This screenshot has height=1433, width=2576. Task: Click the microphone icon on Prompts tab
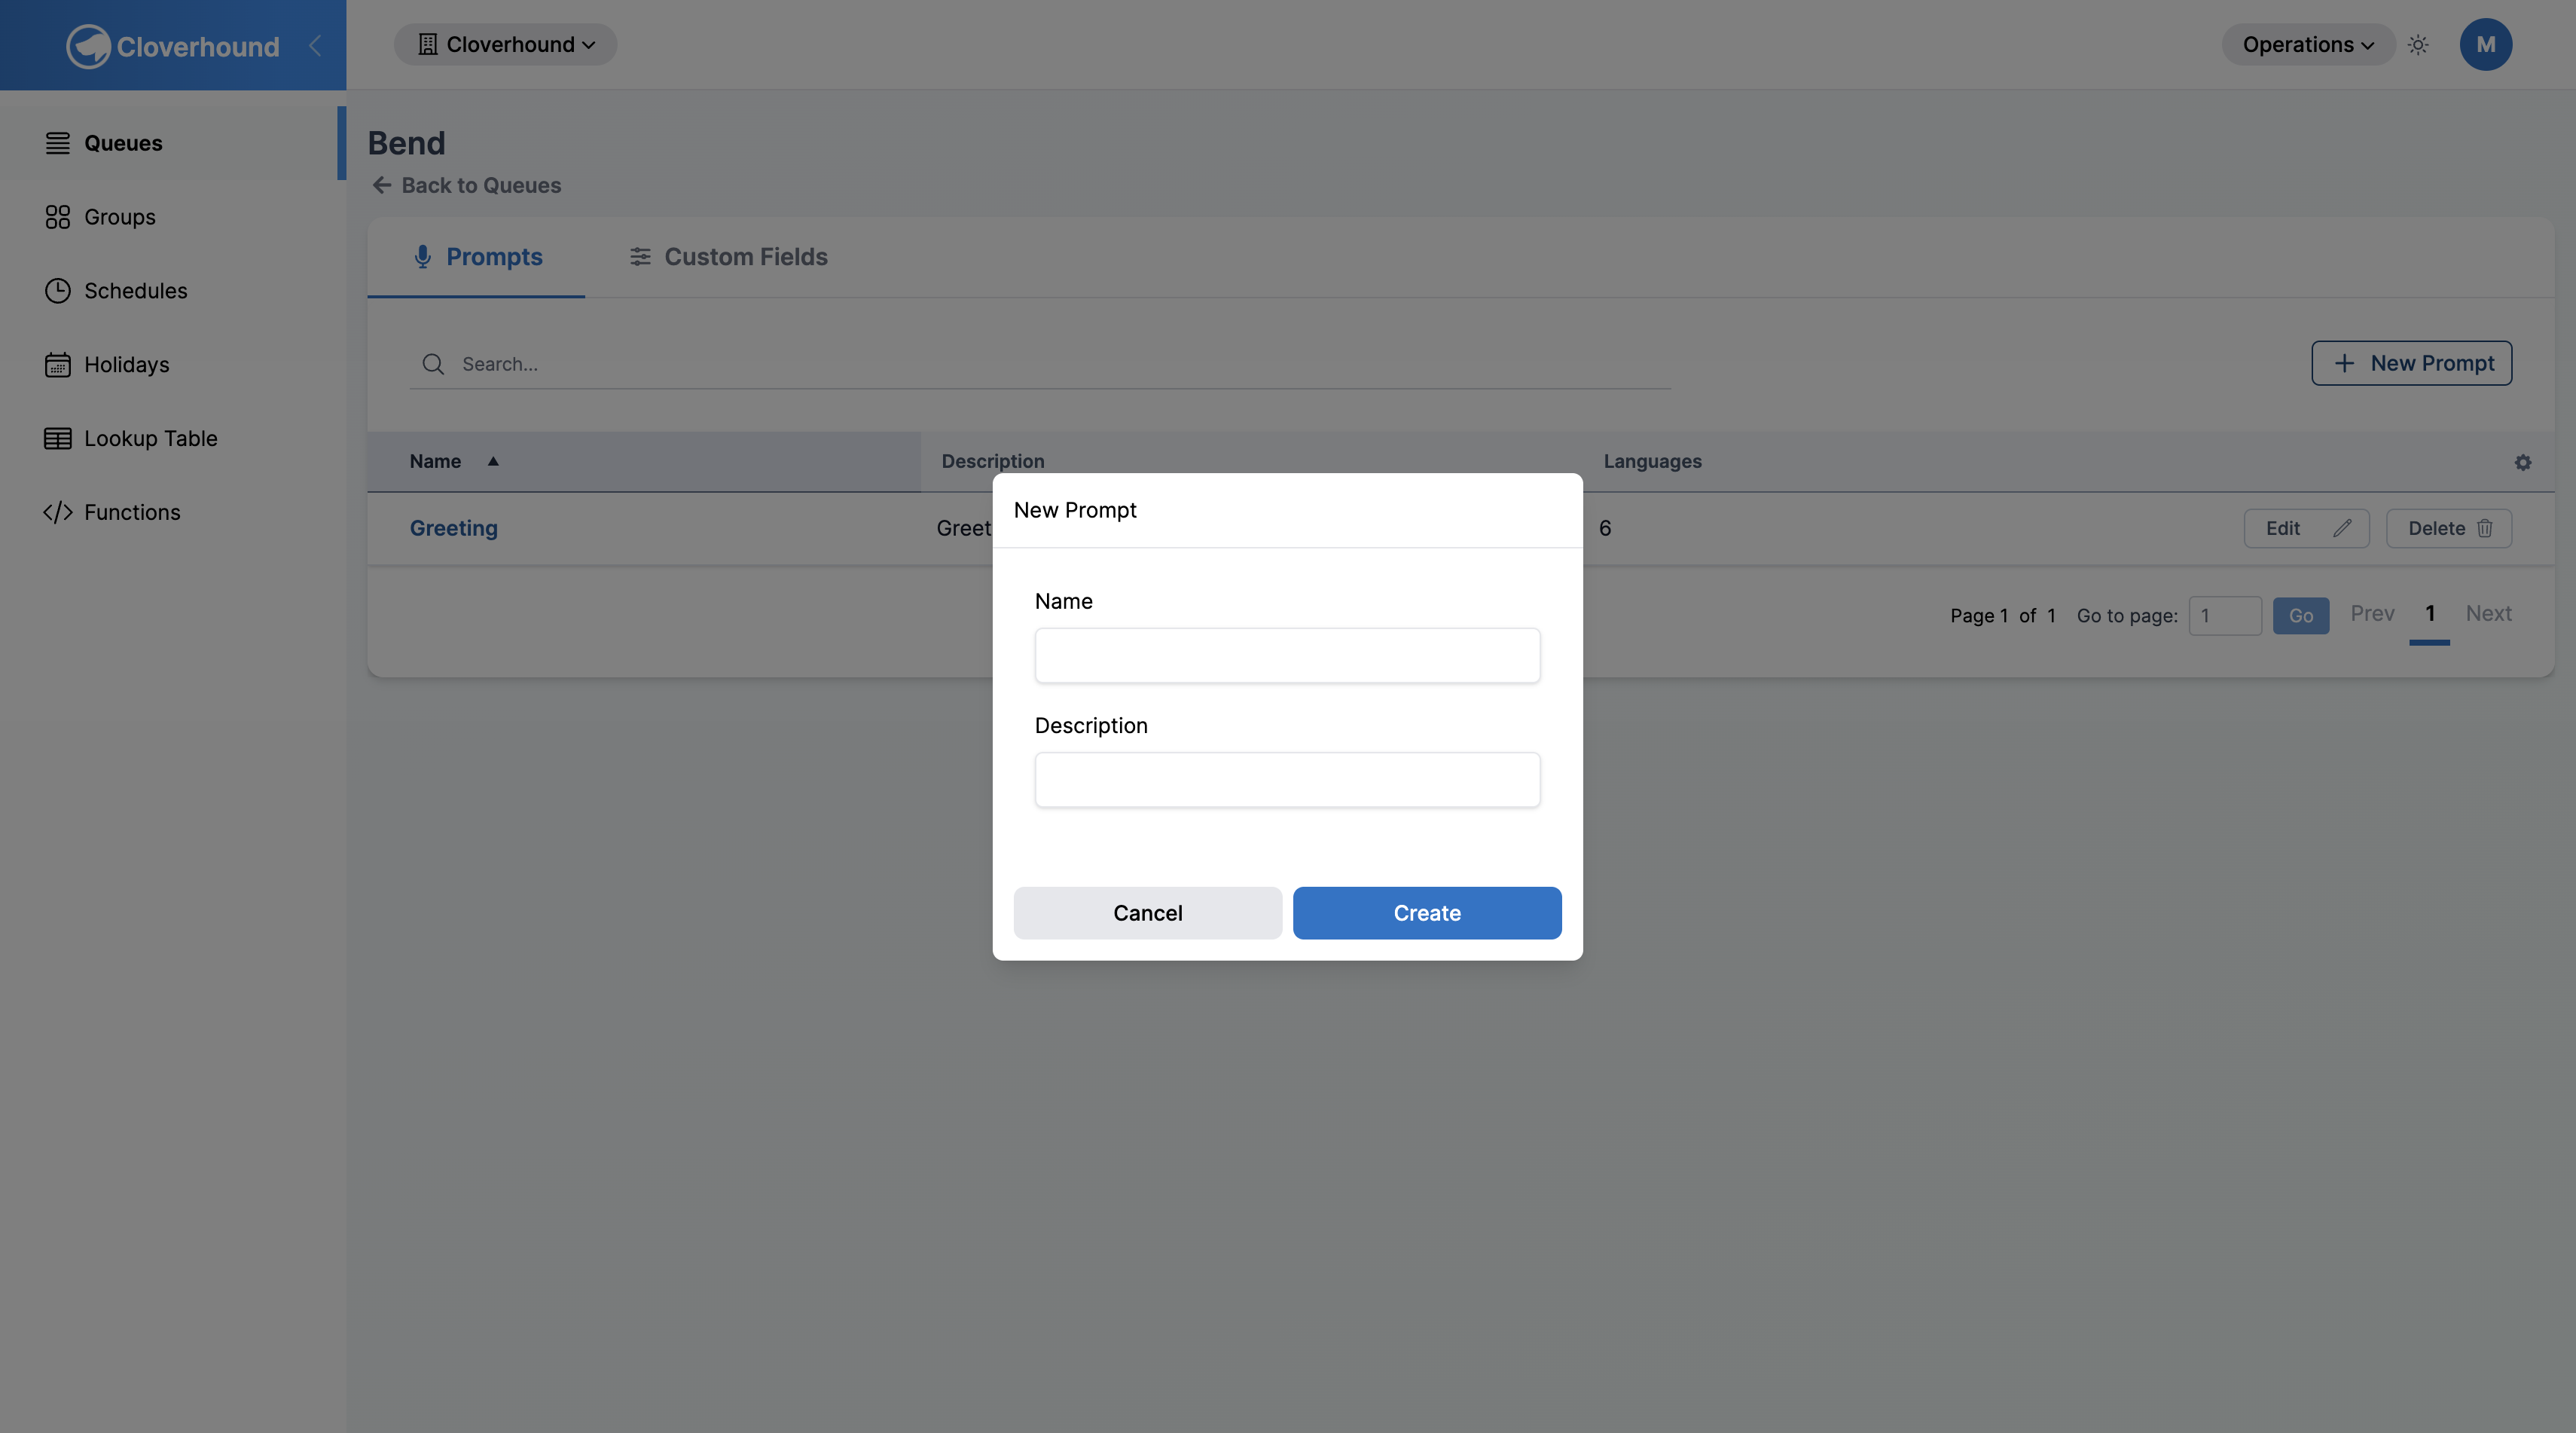[423, 257]
